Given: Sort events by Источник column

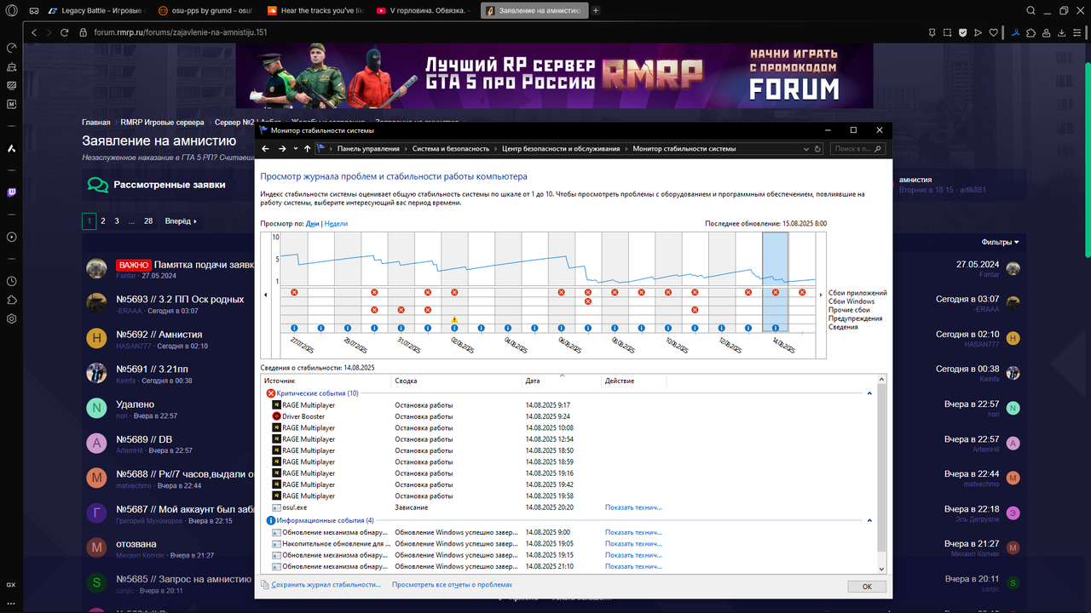Looking at the screenshot, I should click(x=326, y=381).
